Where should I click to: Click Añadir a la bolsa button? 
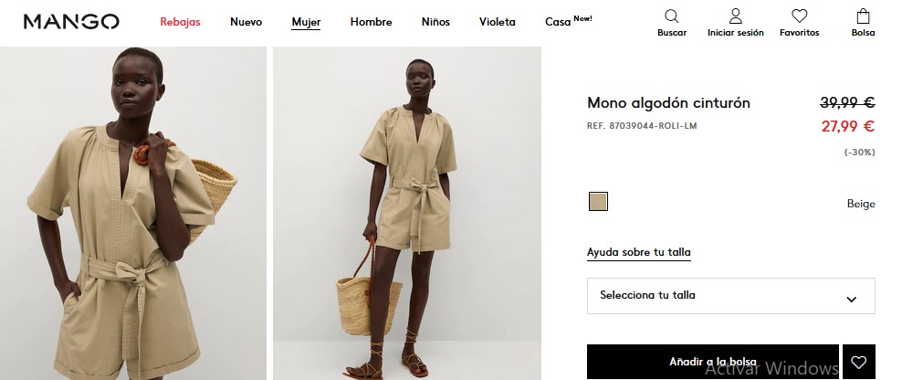point(713,362)
